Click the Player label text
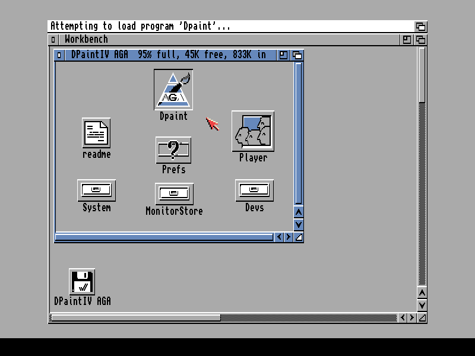The width and height of the screenshot is (475, 356). click(254, 158)
